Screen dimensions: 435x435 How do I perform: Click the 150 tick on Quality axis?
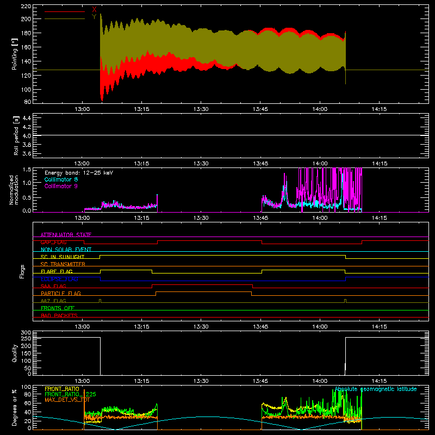26,353
